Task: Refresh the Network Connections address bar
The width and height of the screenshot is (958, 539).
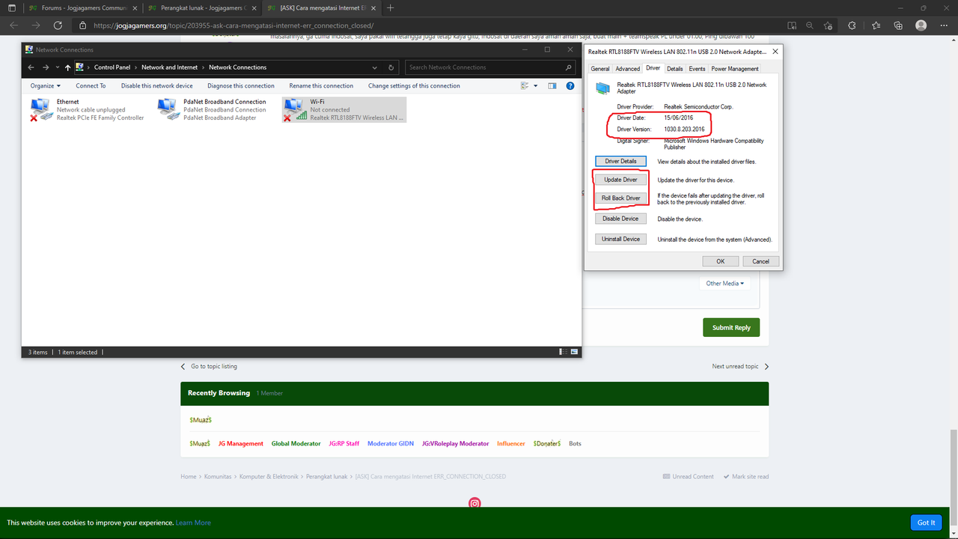Action: [391, 67]
